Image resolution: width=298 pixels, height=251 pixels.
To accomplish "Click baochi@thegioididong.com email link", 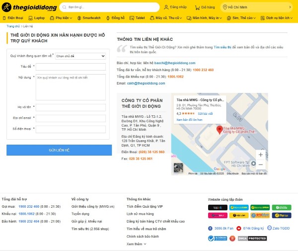I will point(175,63).
